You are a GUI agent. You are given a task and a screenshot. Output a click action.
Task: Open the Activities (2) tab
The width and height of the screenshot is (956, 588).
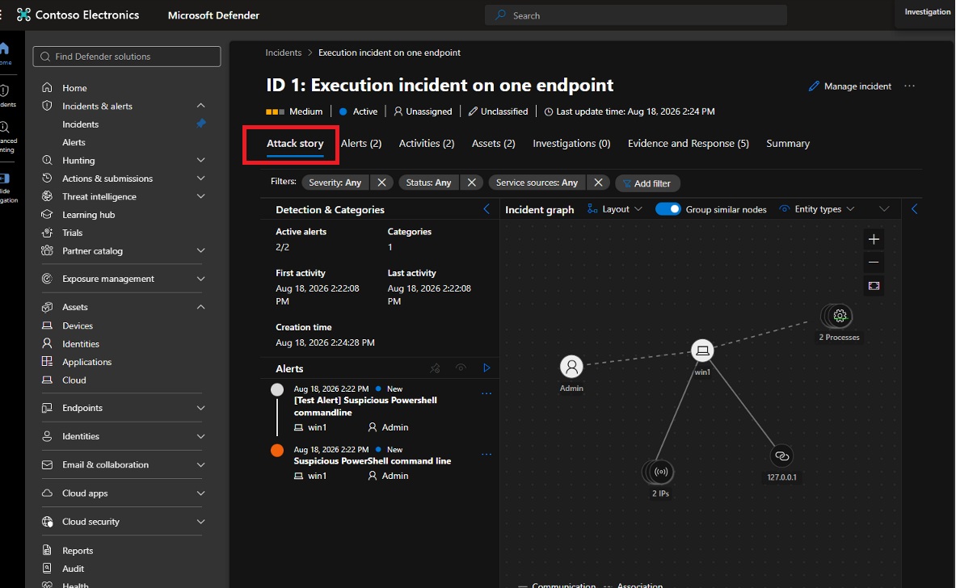tap(426, 144)
